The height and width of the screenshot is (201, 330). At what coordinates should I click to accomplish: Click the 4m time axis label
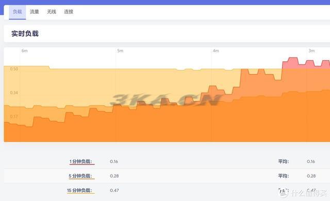[216, 51]
